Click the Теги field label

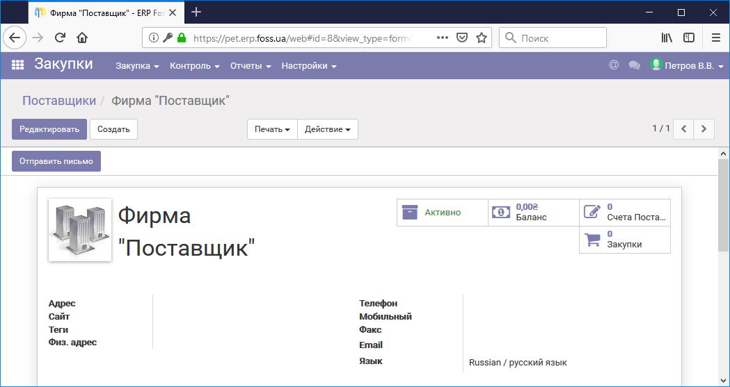click(58, 329)
